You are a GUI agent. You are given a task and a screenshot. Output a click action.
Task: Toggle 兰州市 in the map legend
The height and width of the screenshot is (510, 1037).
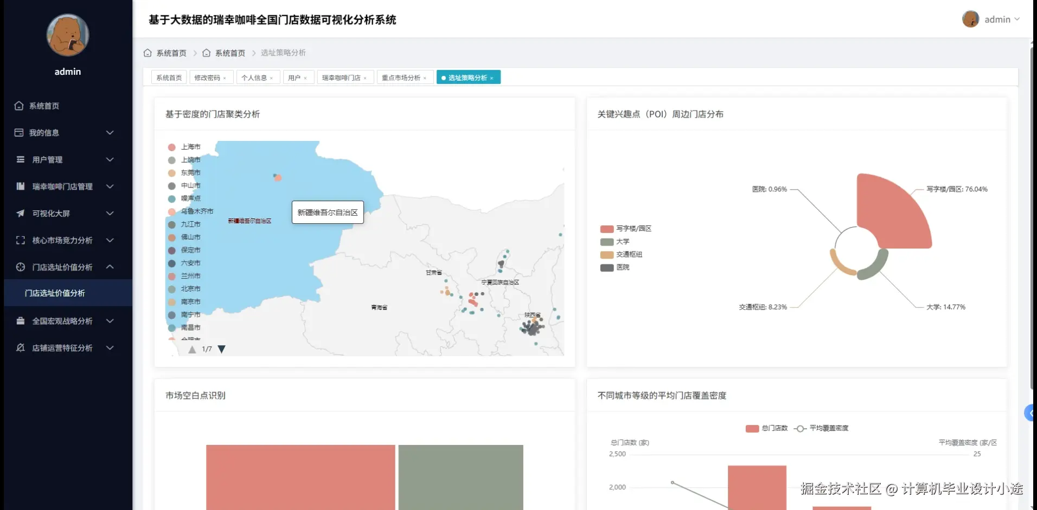(184, 276)
